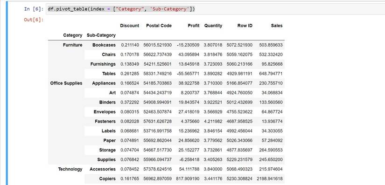This screenshot has width=385, height=185.
Task: Click the Out[6] output prompt
Action: tap(34, 20)
